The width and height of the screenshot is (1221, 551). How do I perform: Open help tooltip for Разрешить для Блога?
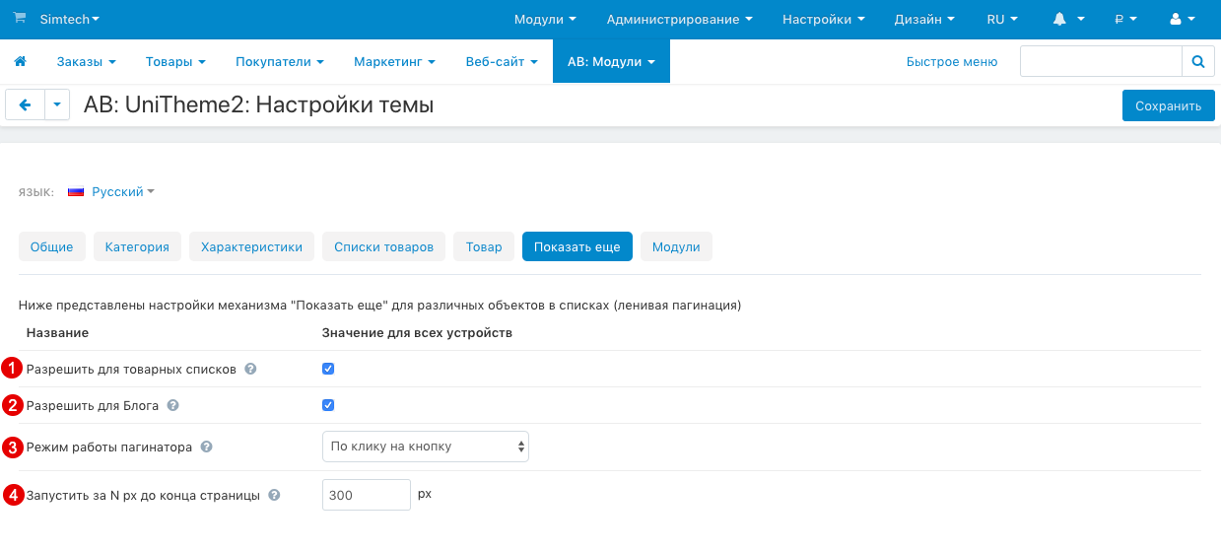coord(173,405)
